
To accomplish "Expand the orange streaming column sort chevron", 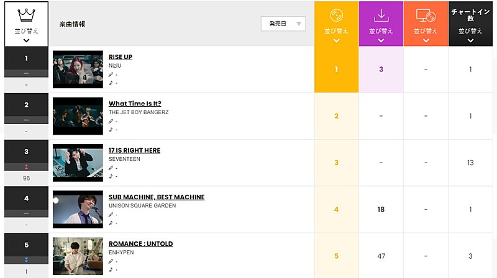I will [426, 41].
